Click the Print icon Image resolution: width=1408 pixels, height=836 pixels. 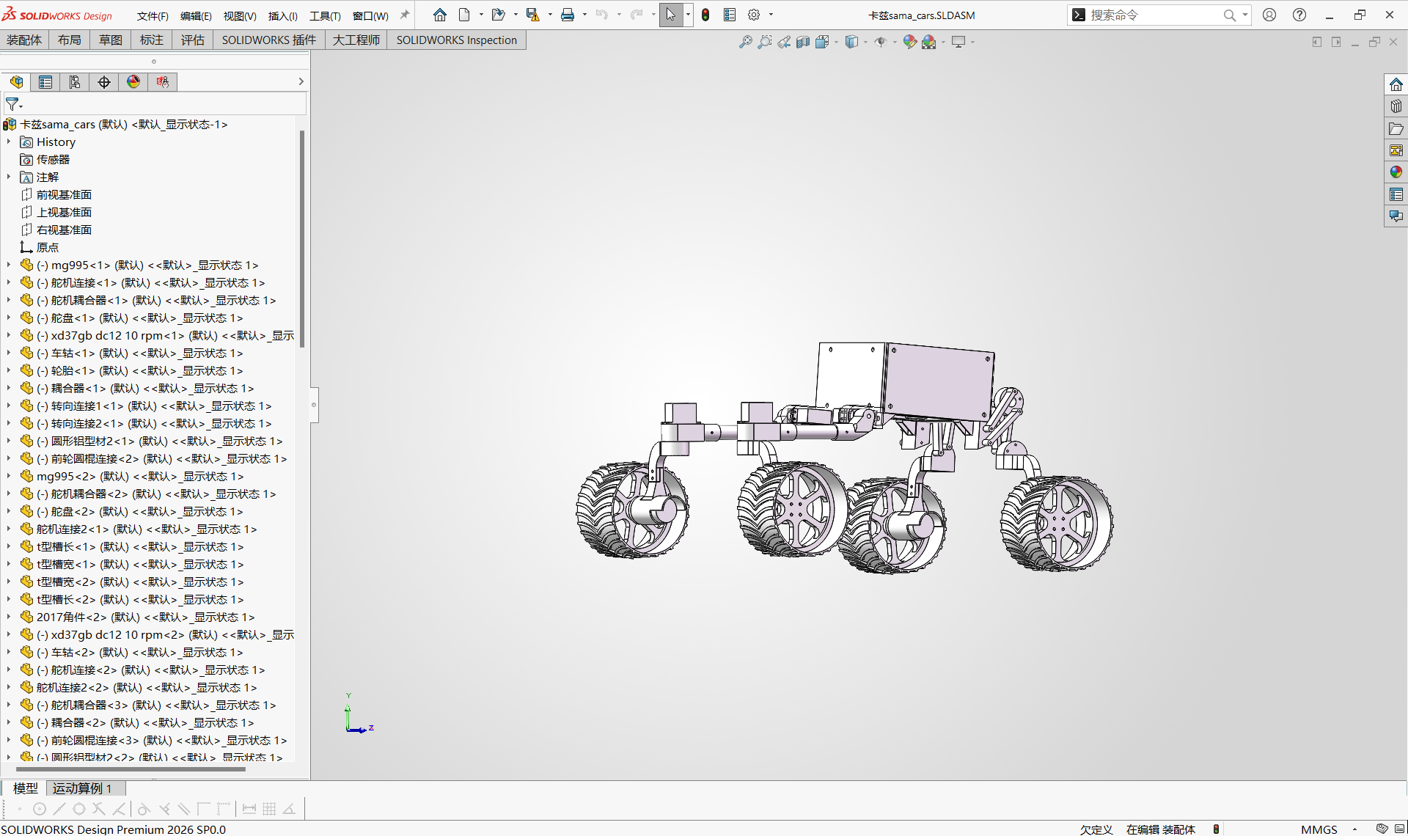point(568,15)
